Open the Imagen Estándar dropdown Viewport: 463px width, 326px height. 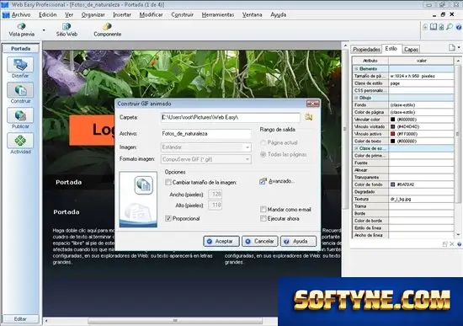(206, 147)
